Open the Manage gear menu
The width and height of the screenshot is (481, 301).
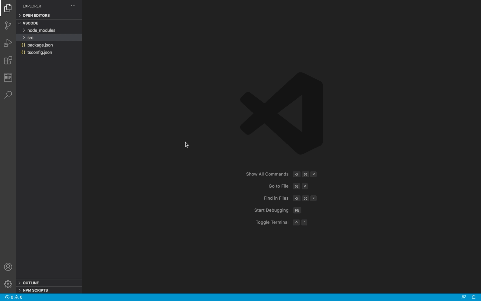pos(8,284)
